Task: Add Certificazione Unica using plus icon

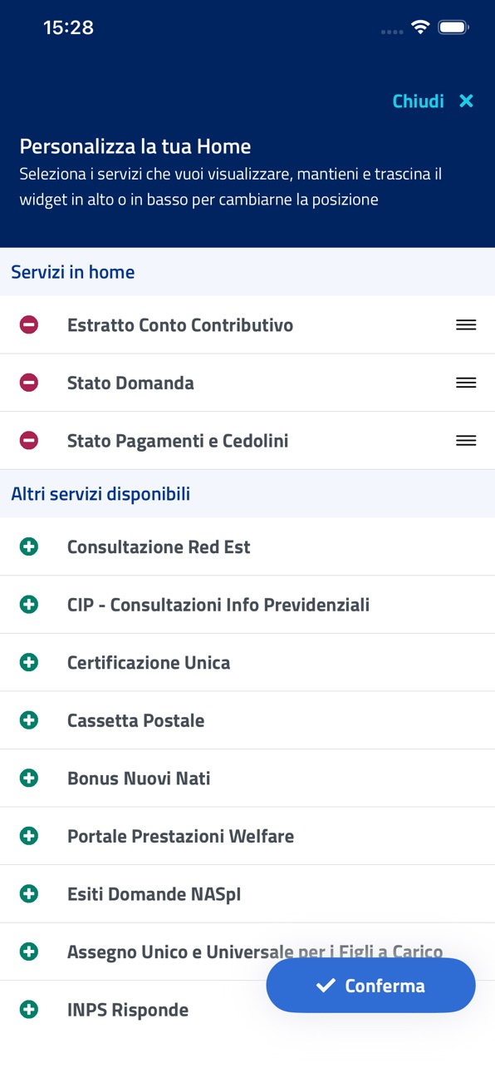Action: [29, 662]
